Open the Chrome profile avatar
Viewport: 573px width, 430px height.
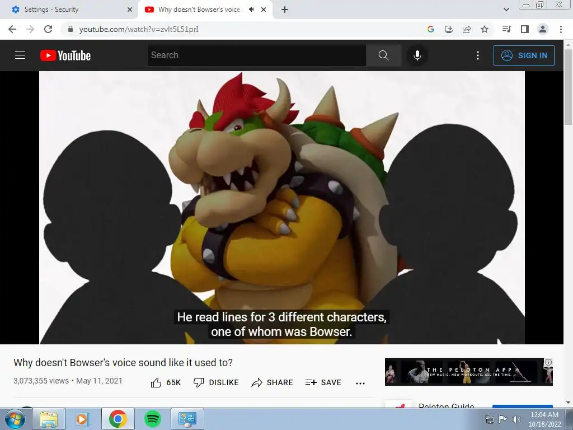[543, 29]
